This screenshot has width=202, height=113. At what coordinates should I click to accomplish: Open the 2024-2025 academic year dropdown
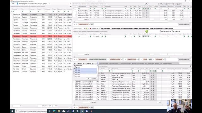pos(85,28)
